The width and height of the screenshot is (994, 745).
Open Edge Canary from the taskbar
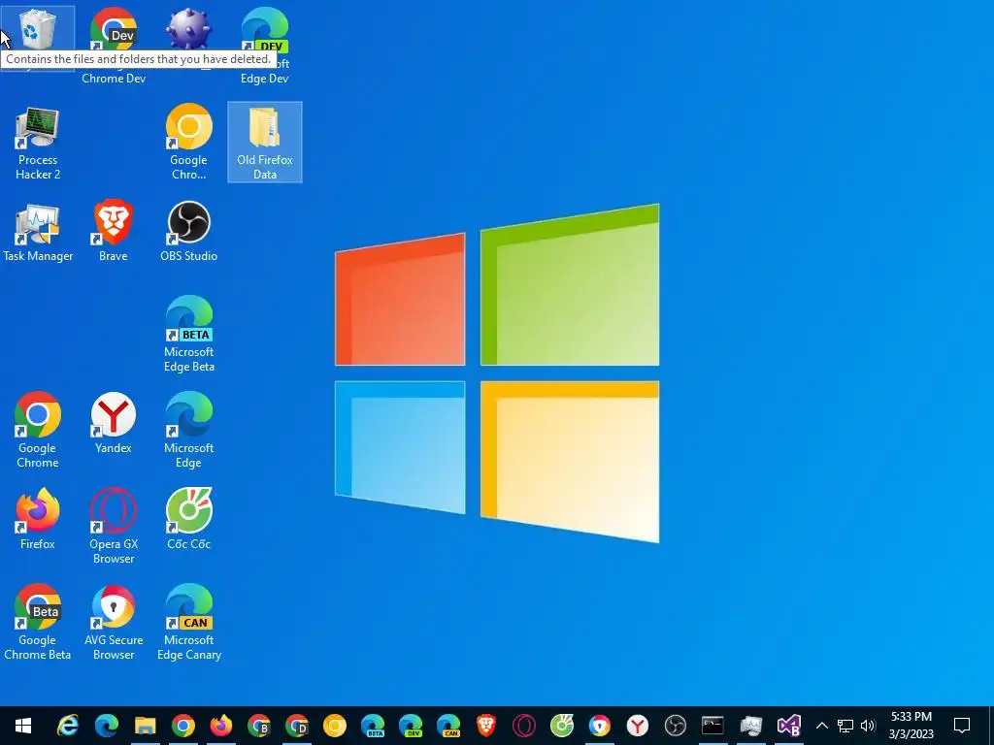448,726
